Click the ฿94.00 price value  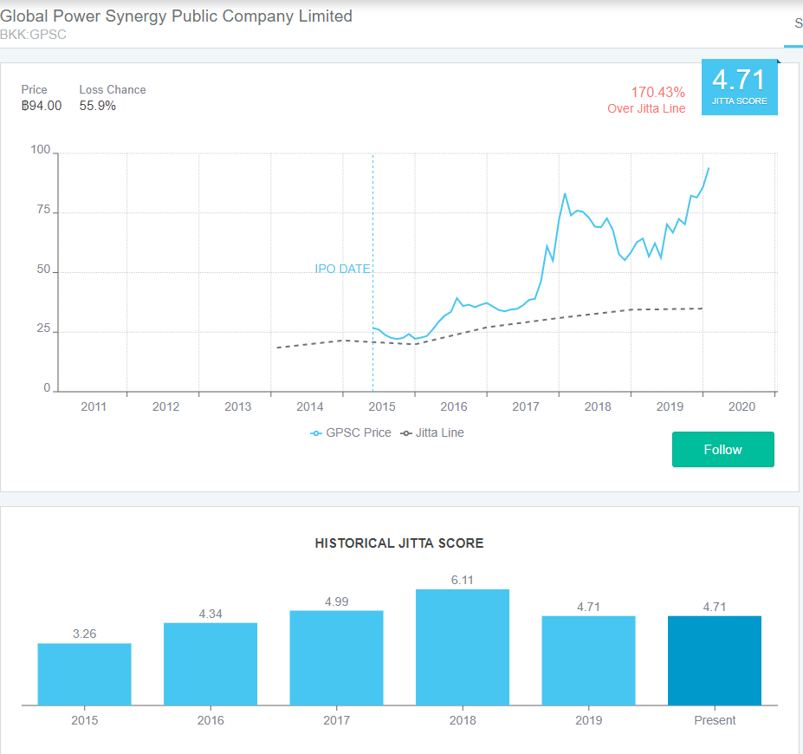[42, 106]
